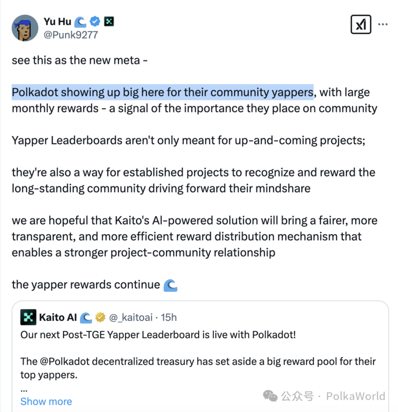The image size is (398, 412).
Task: Open the more options menu via the three dots
Action: click(383, 24)
